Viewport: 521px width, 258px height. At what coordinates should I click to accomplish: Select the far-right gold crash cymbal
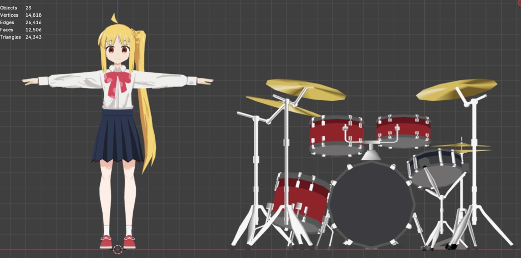(456, 89)
